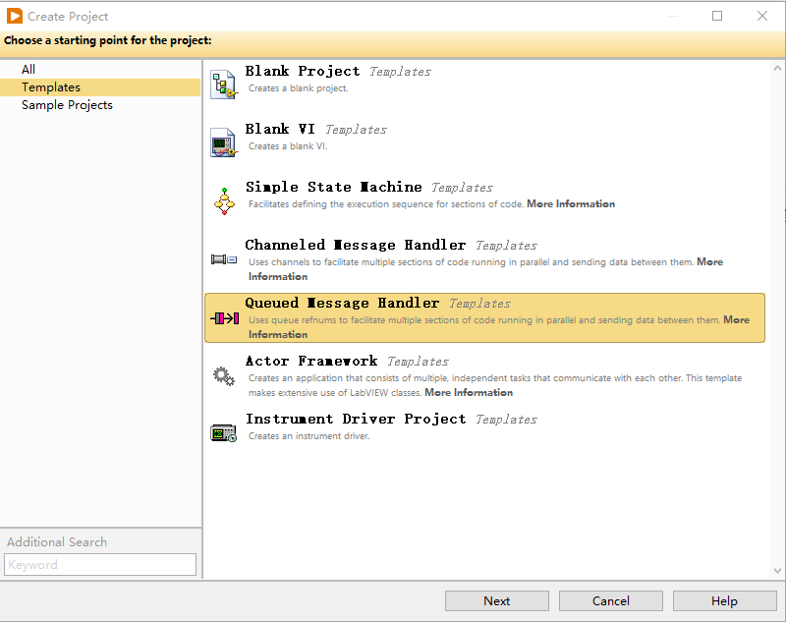Image resolution: width=786 pixels, height=622 pixels.
Task: Click the Simple State Machine icon
Action: (x=224, y=201)
